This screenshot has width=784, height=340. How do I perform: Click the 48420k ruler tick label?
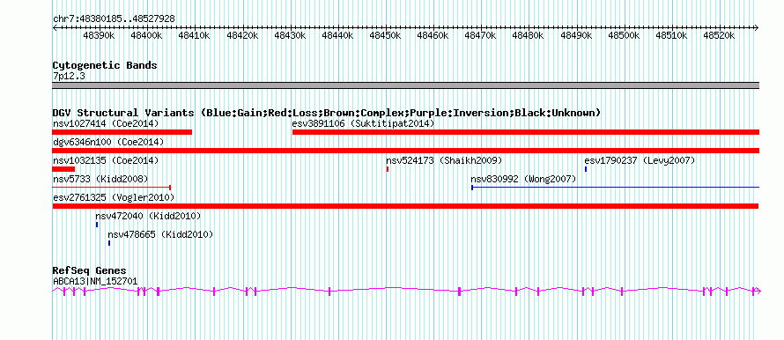click(242, 35)
